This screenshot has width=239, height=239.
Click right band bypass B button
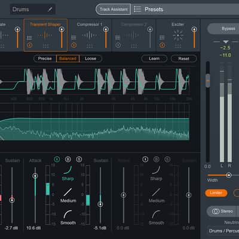click(157, 159)
